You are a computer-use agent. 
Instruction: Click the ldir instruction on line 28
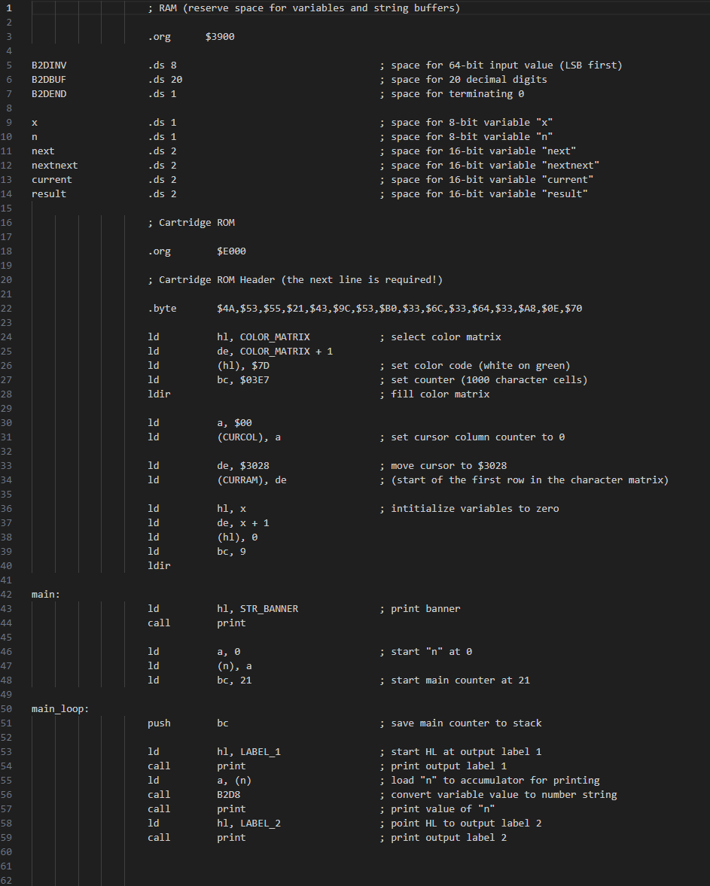click(x=159, y=394)
